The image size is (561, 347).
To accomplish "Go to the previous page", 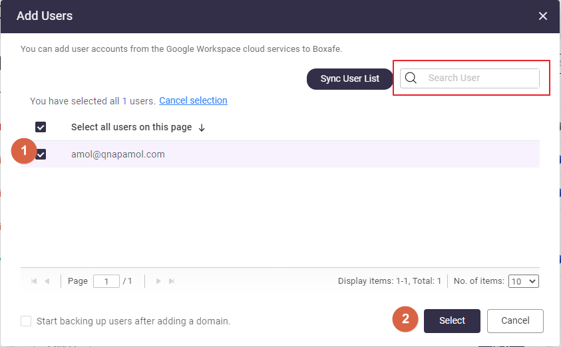I will point(47,281).
